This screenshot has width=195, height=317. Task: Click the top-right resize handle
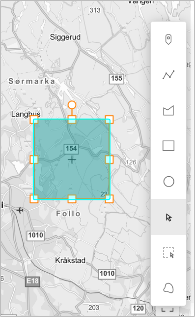[109, 120]
